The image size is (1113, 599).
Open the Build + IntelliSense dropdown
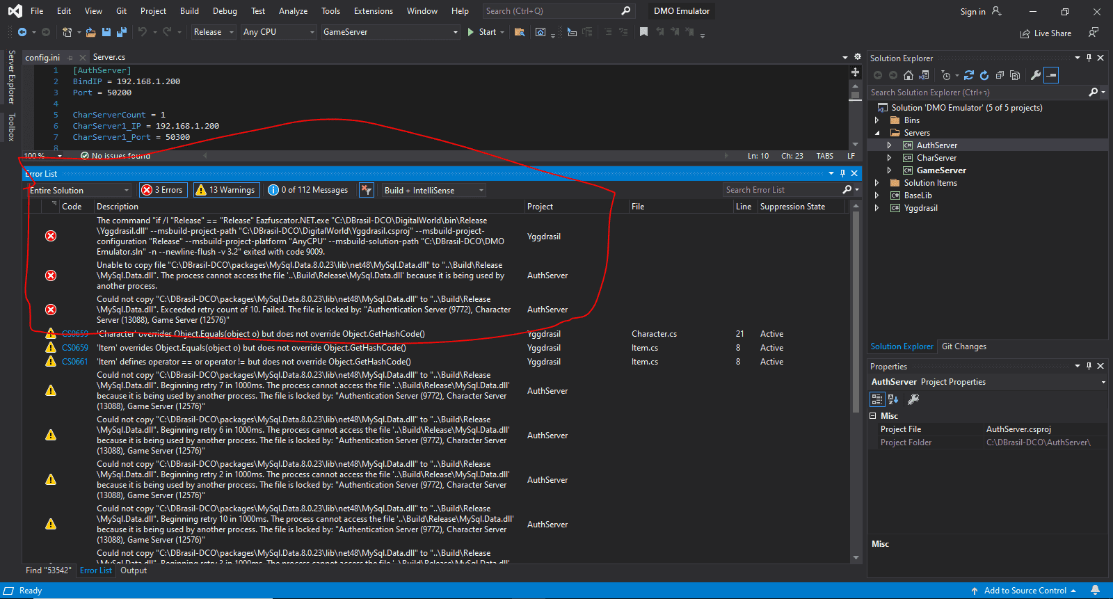point(433,190)
